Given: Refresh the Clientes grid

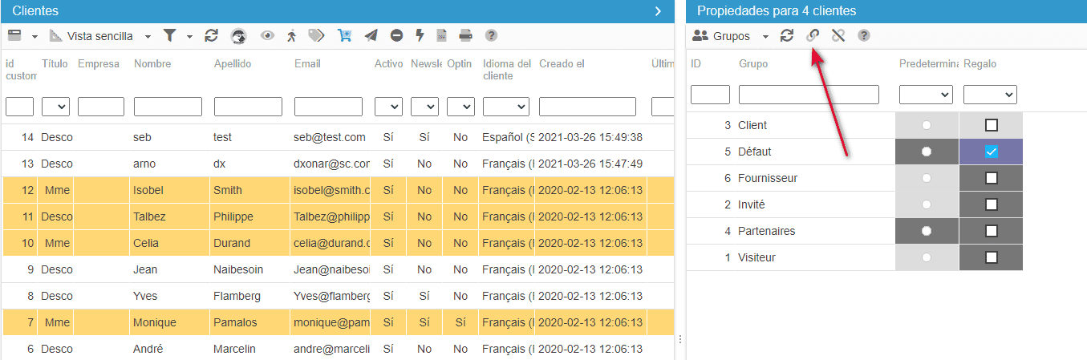Looking at the screenshot, I should [211, 35].
